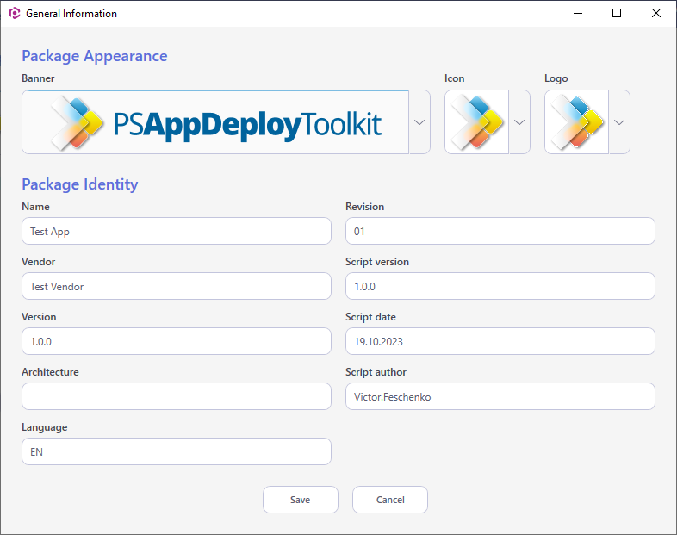This screenshot has width=677, height=535.
Task: Edit the Version input field
Action: [177, 341]
